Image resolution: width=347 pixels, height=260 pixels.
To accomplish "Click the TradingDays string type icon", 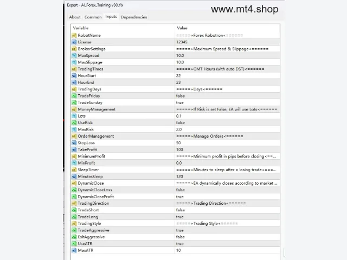I will (x=74, y=89).
